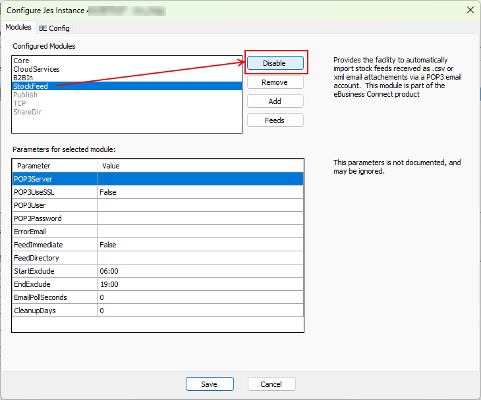Click the ErrorEmail value cell
Viewport: 481px width, 400px height.
click(200, 232)
